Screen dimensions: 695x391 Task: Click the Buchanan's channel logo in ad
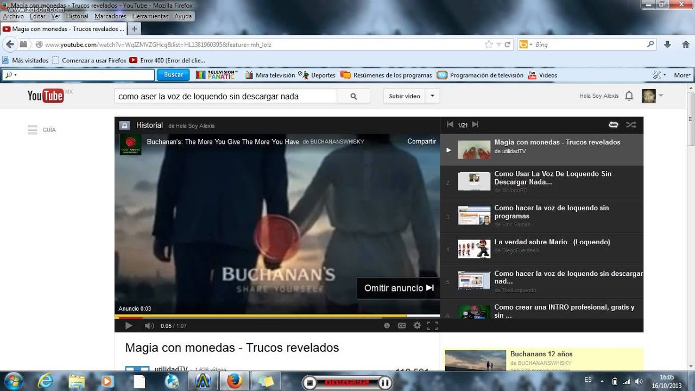tap(130, 144)
